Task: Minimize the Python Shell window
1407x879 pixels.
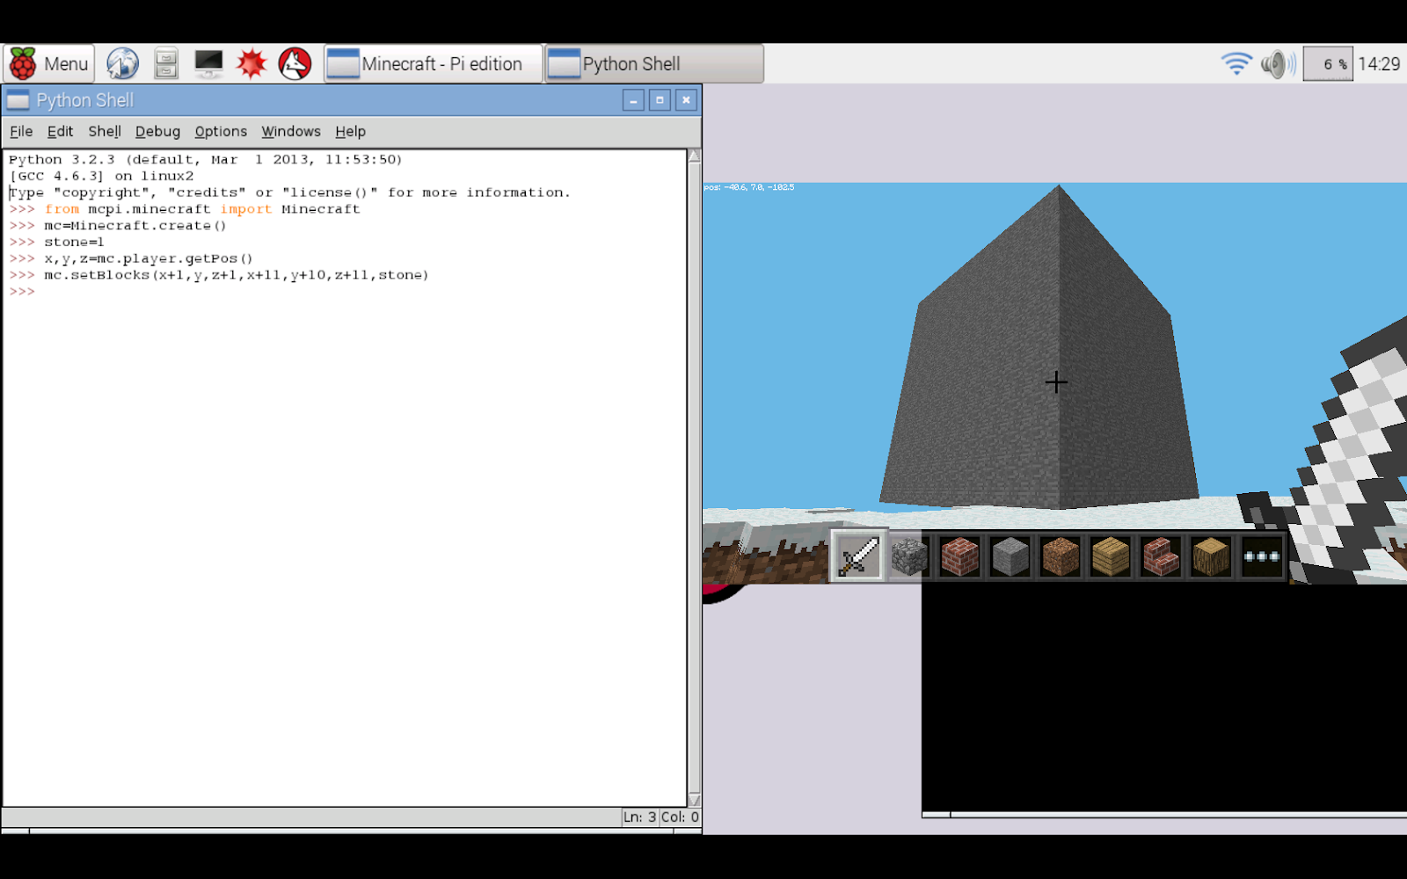Action: coord(633,100)
